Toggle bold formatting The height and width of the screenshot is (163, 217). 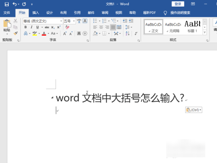click(26, 27)
